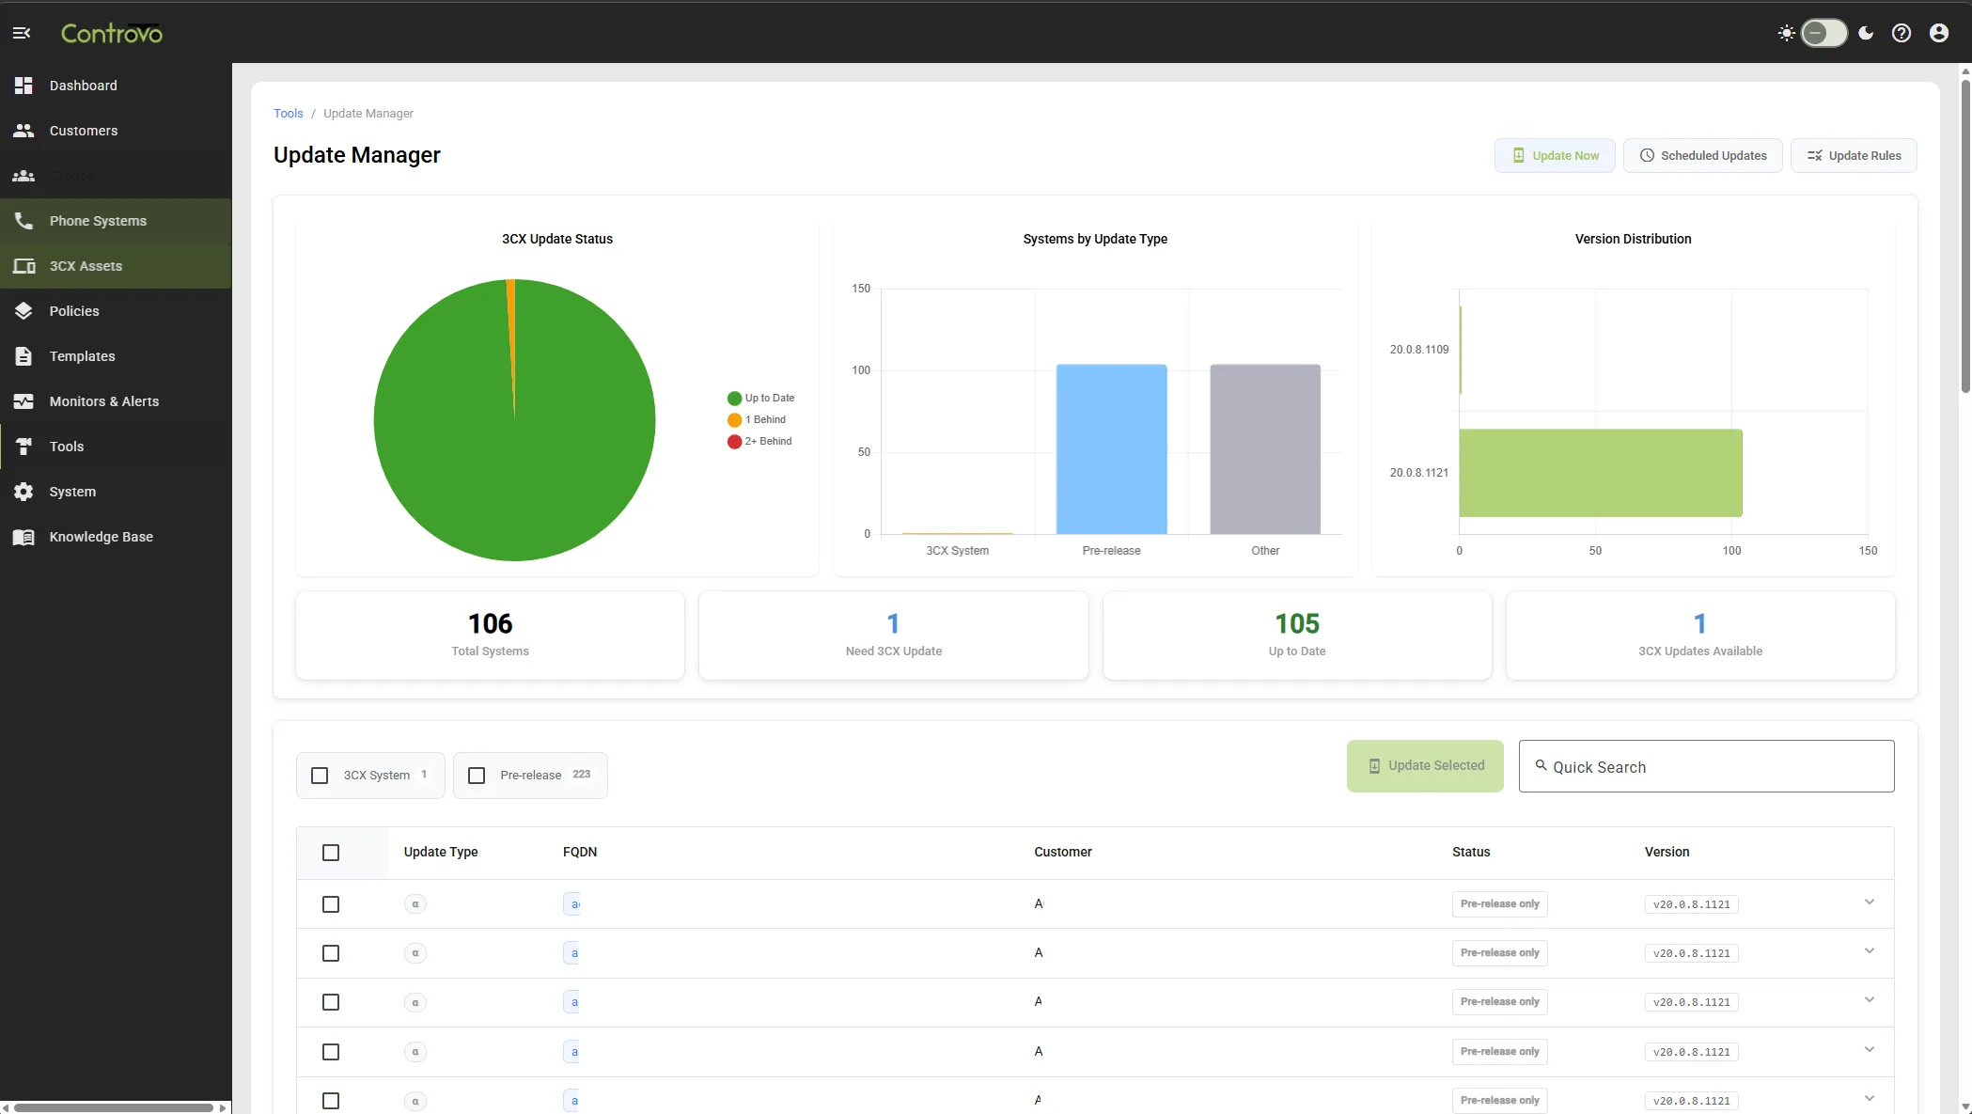This screenshot has height=1114, width=1972.
Task: Expand the version chevron on the second row
Action: 1870,950
